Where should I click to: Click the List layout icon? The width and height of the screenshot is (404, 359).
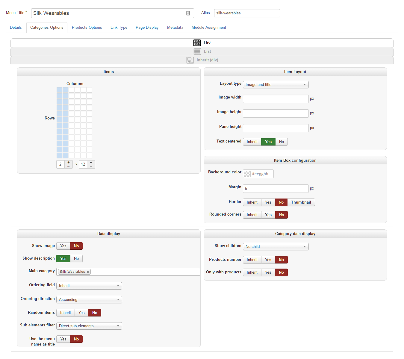197,51
